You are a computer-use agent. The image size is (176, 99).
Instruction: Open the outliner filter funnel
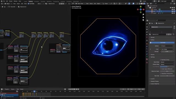[171, 4]
